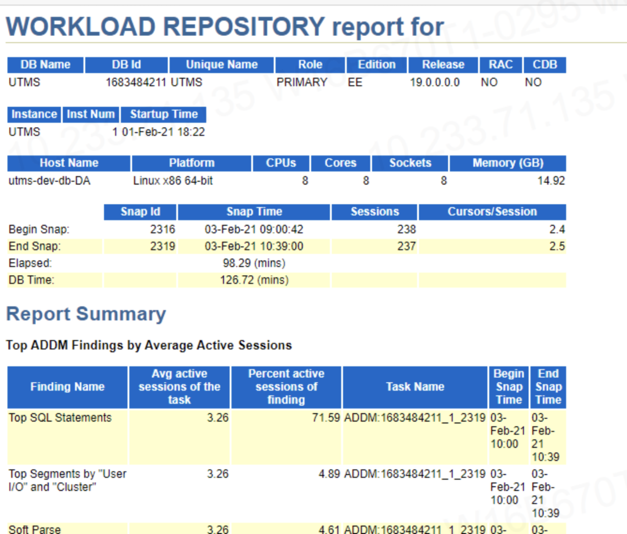Click the 'Percent active sessions of finding' header
Screen dimensions: 627x534
[x=286, y=387]
